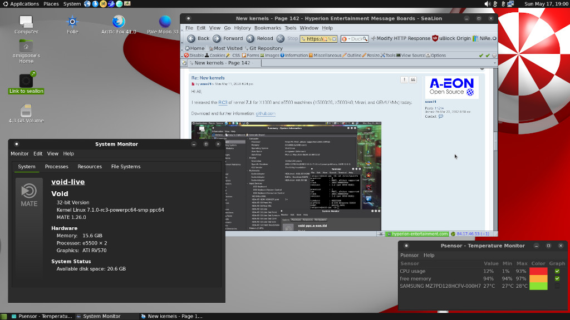Click the screenshot image in the forum post
Viewport: 570px width, 320px height.
pyautogui.click(x=286, y=176)
